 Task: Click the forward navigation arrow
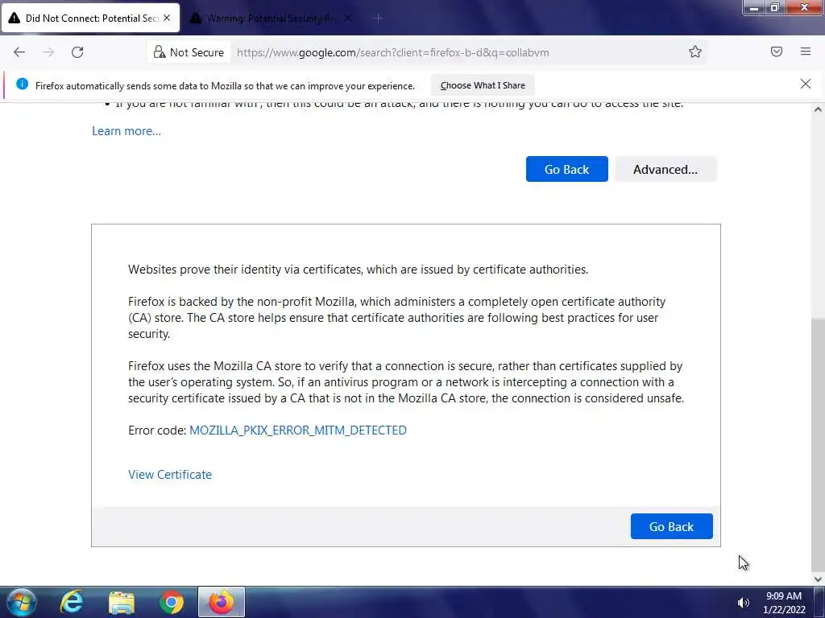pyautogui.click(x=48, y=52)
